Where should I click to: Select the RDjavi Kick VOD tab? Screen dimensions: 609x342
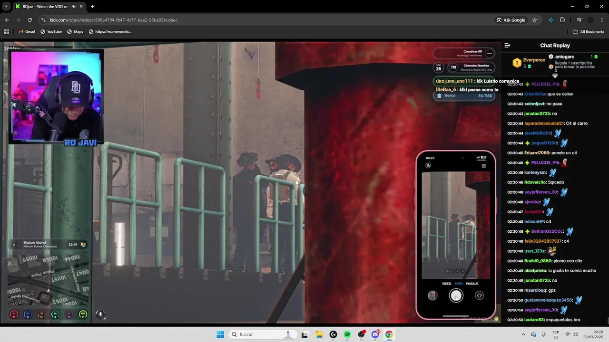[x=45, y=7]
